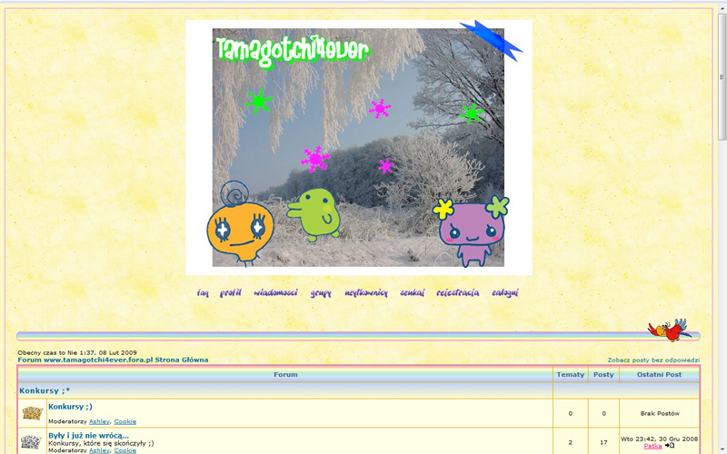Image resolution: width=727 pixels, height=454 pixels.
Task: Click szukaj to search the forum
Action: [412, 293]
